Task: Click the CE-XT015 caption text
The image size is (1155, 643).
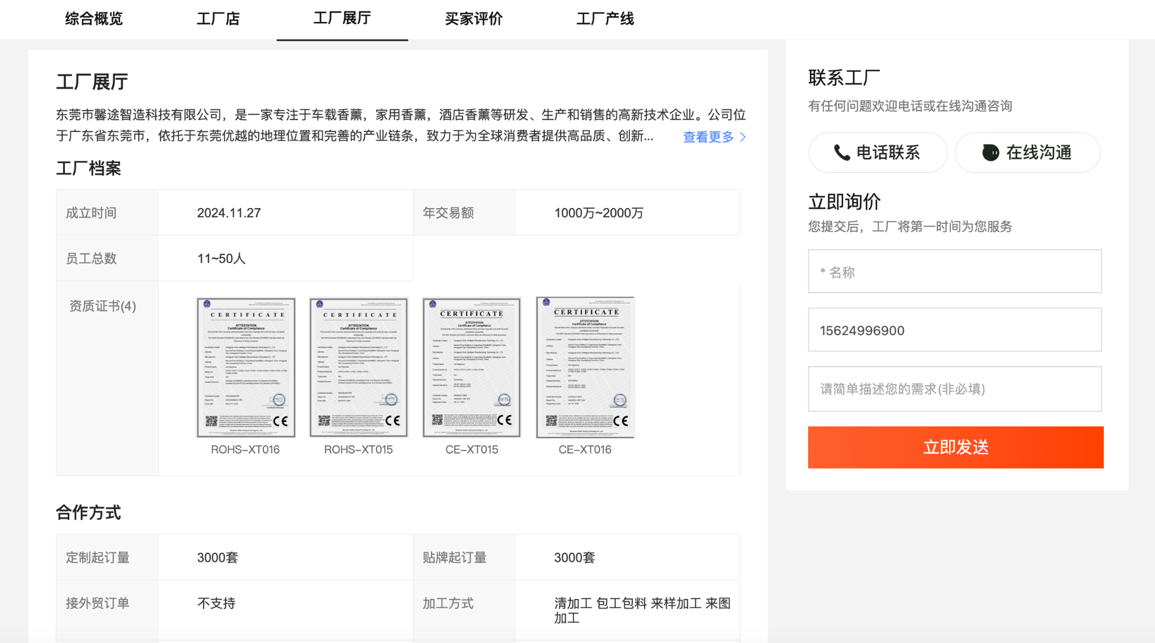Action: (472, 450)
